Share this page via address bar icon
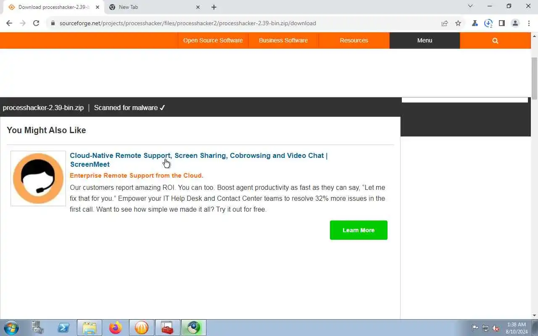 (445, 23)
